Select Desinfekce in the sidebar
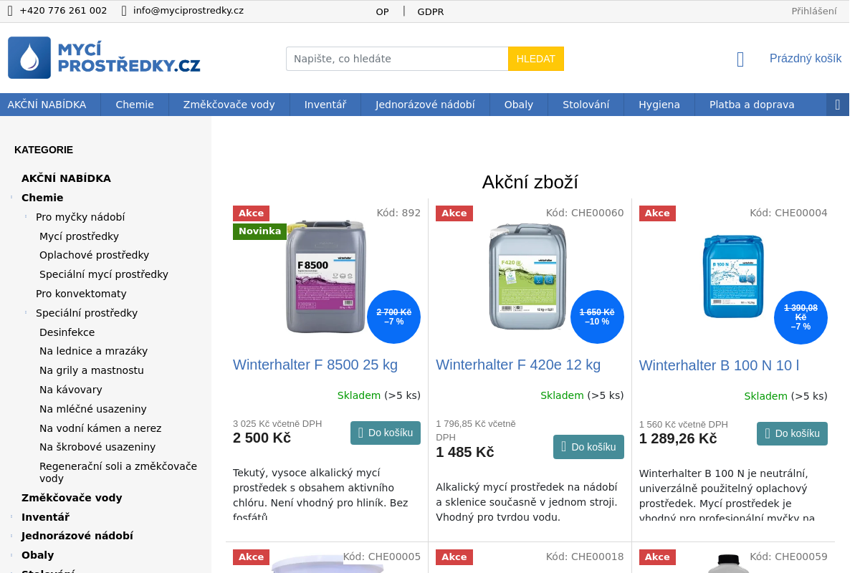 (67, 332)
